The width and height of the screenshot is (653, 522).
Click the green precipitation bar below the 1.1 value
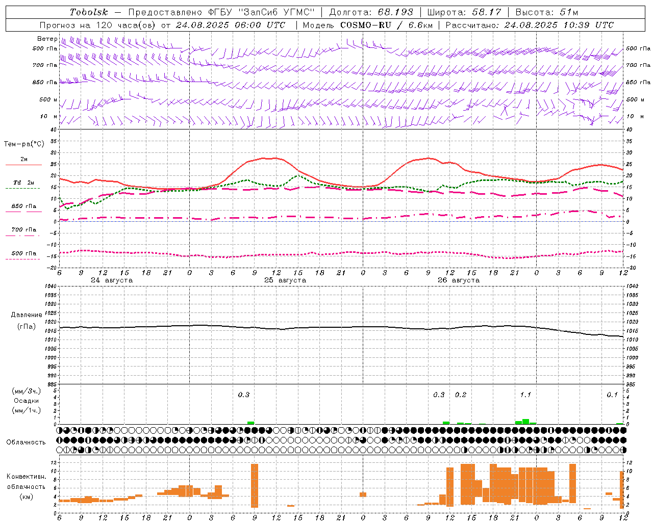tap(525, 422)
